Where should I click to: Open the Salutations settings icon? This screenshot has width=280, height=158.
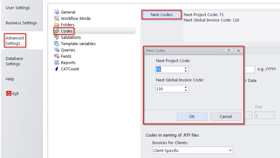(x=57, y=37)
